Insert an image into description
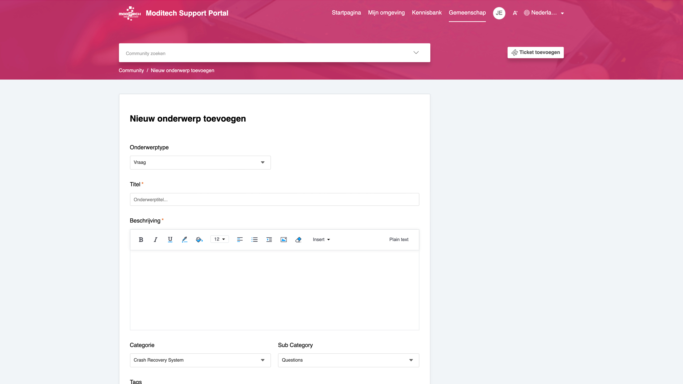 pos(284,239)
